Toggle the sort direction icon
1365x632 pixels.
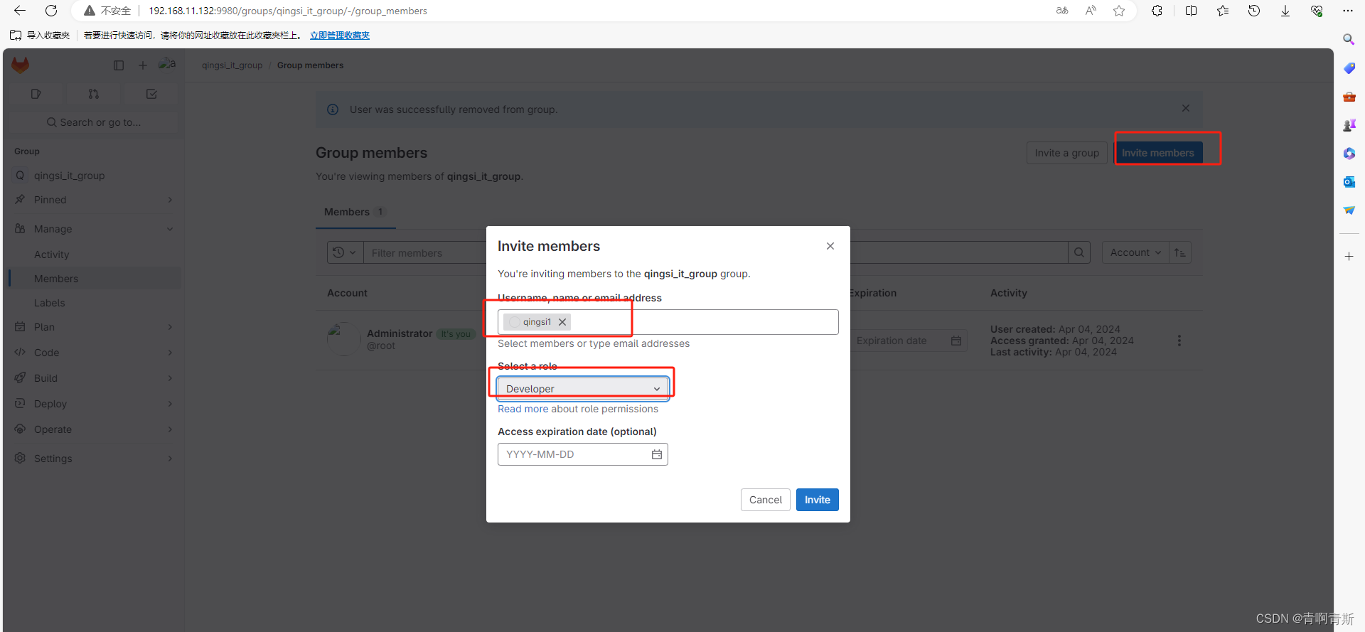(x=1180, y=252)
